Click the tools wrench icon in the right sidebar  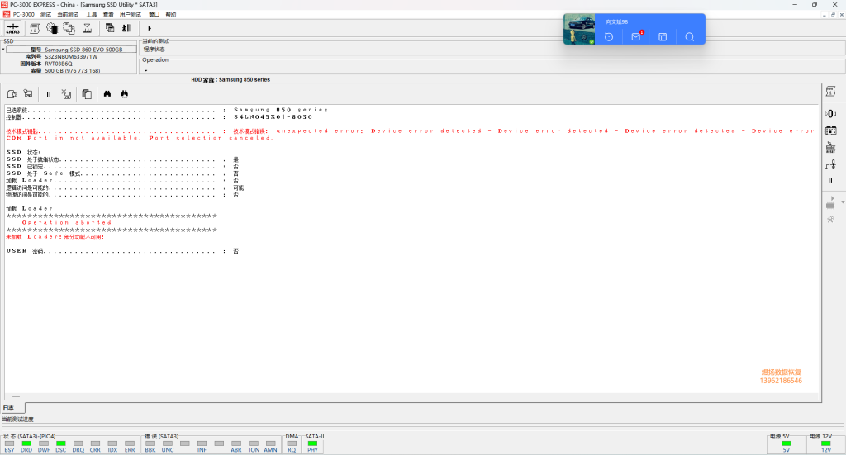point(830,220)
